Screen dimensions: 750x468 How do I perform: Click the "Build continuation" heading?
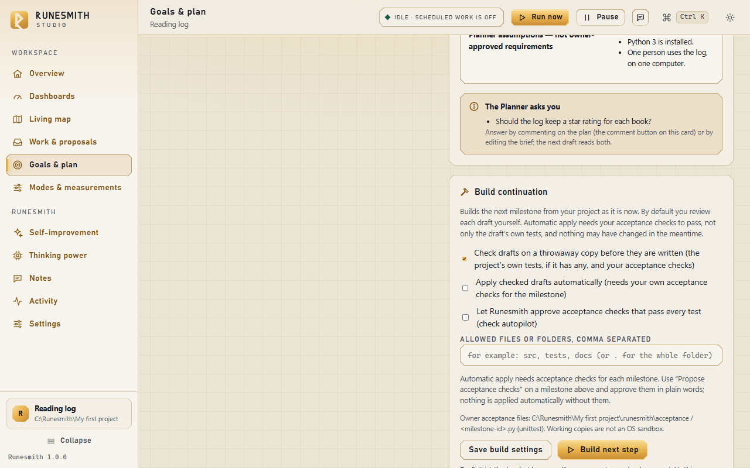511,192
